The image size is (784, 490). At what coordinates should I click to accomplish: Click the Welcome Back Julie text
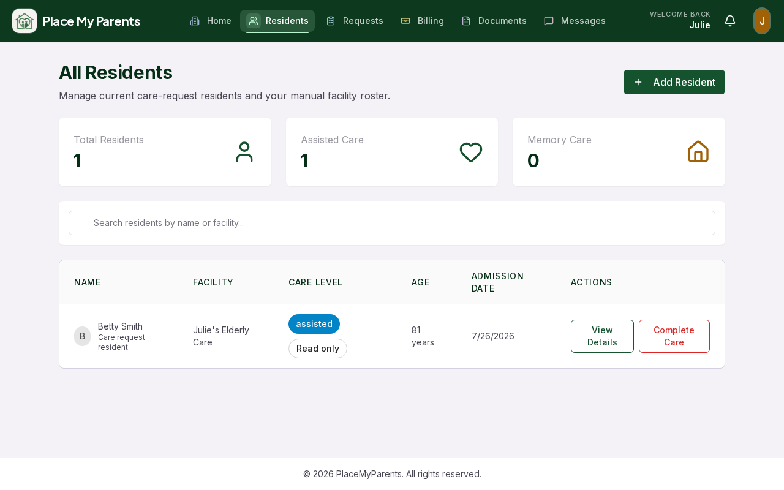click(680, 20)
